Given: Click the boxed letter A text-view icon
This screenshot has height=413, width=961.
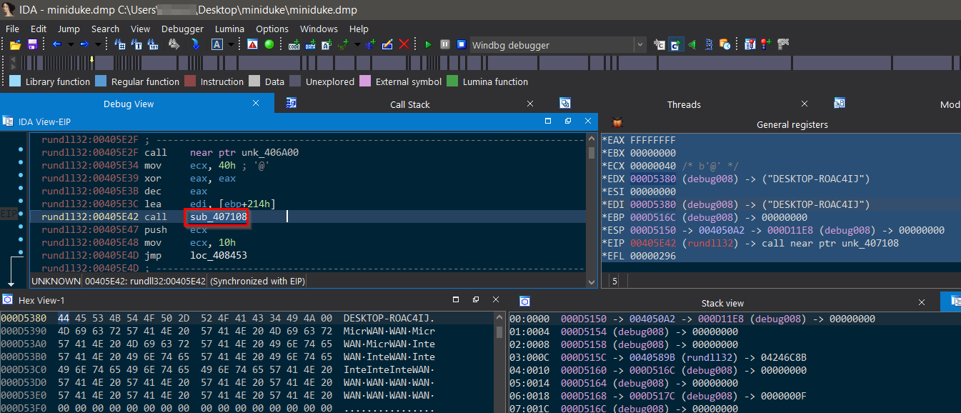Looking at the screenshot, I should 216,44.
